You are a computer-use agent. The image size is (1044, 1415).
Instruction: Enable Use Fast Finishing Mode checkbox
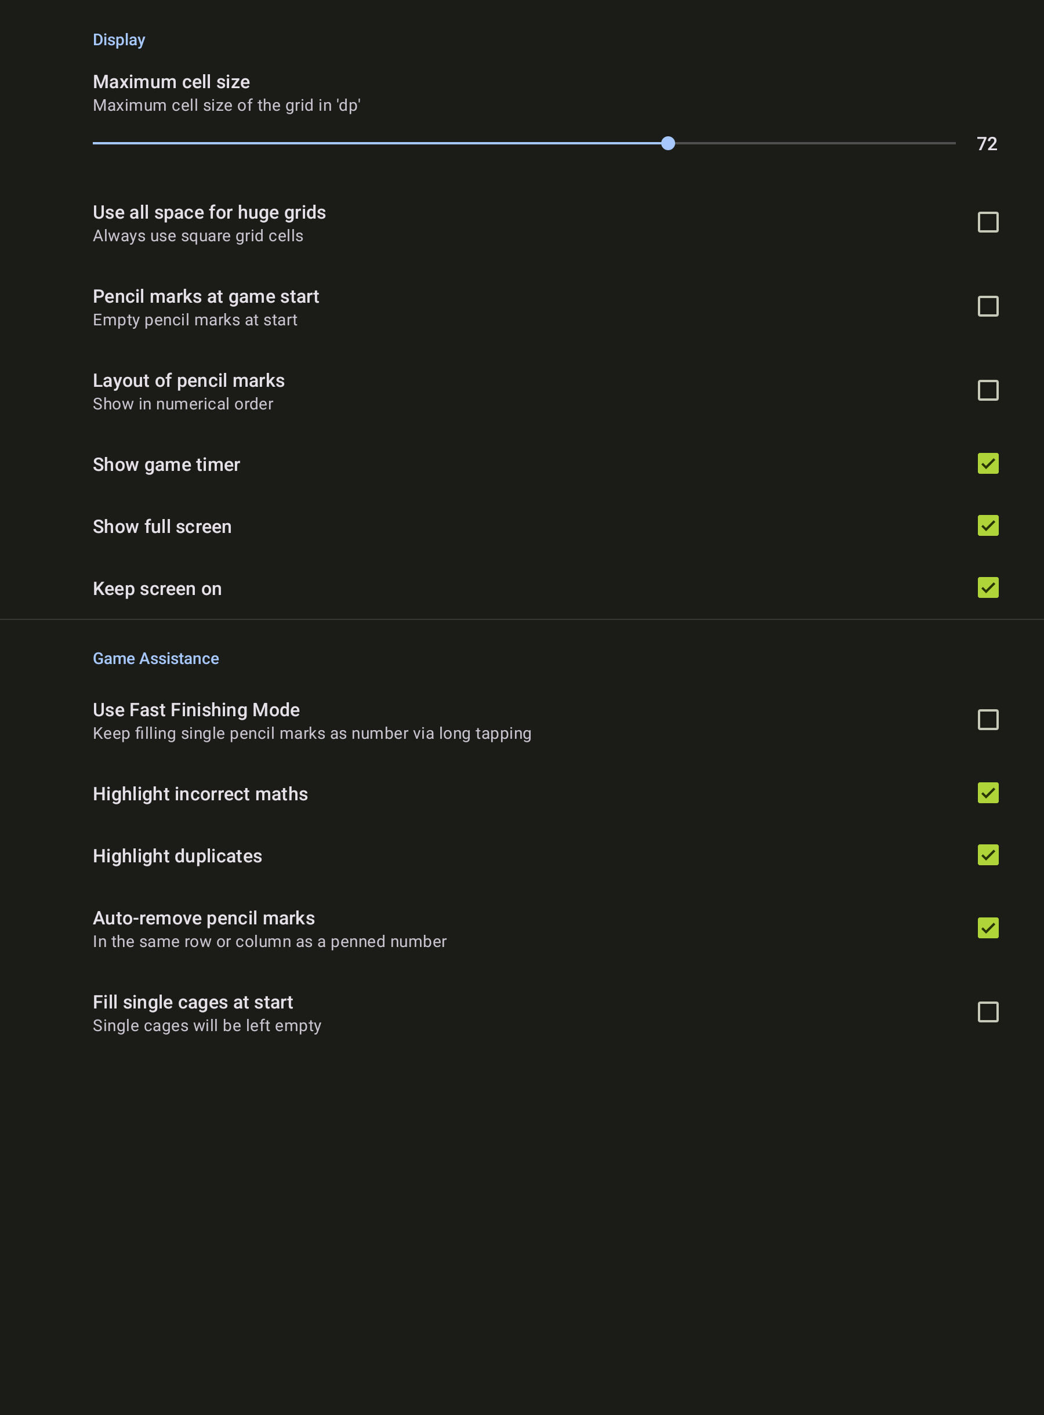988,720
